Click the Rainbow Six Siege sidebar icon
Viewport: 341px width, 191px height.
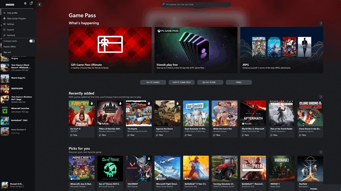pyautogui.click(x=5, y=99)
